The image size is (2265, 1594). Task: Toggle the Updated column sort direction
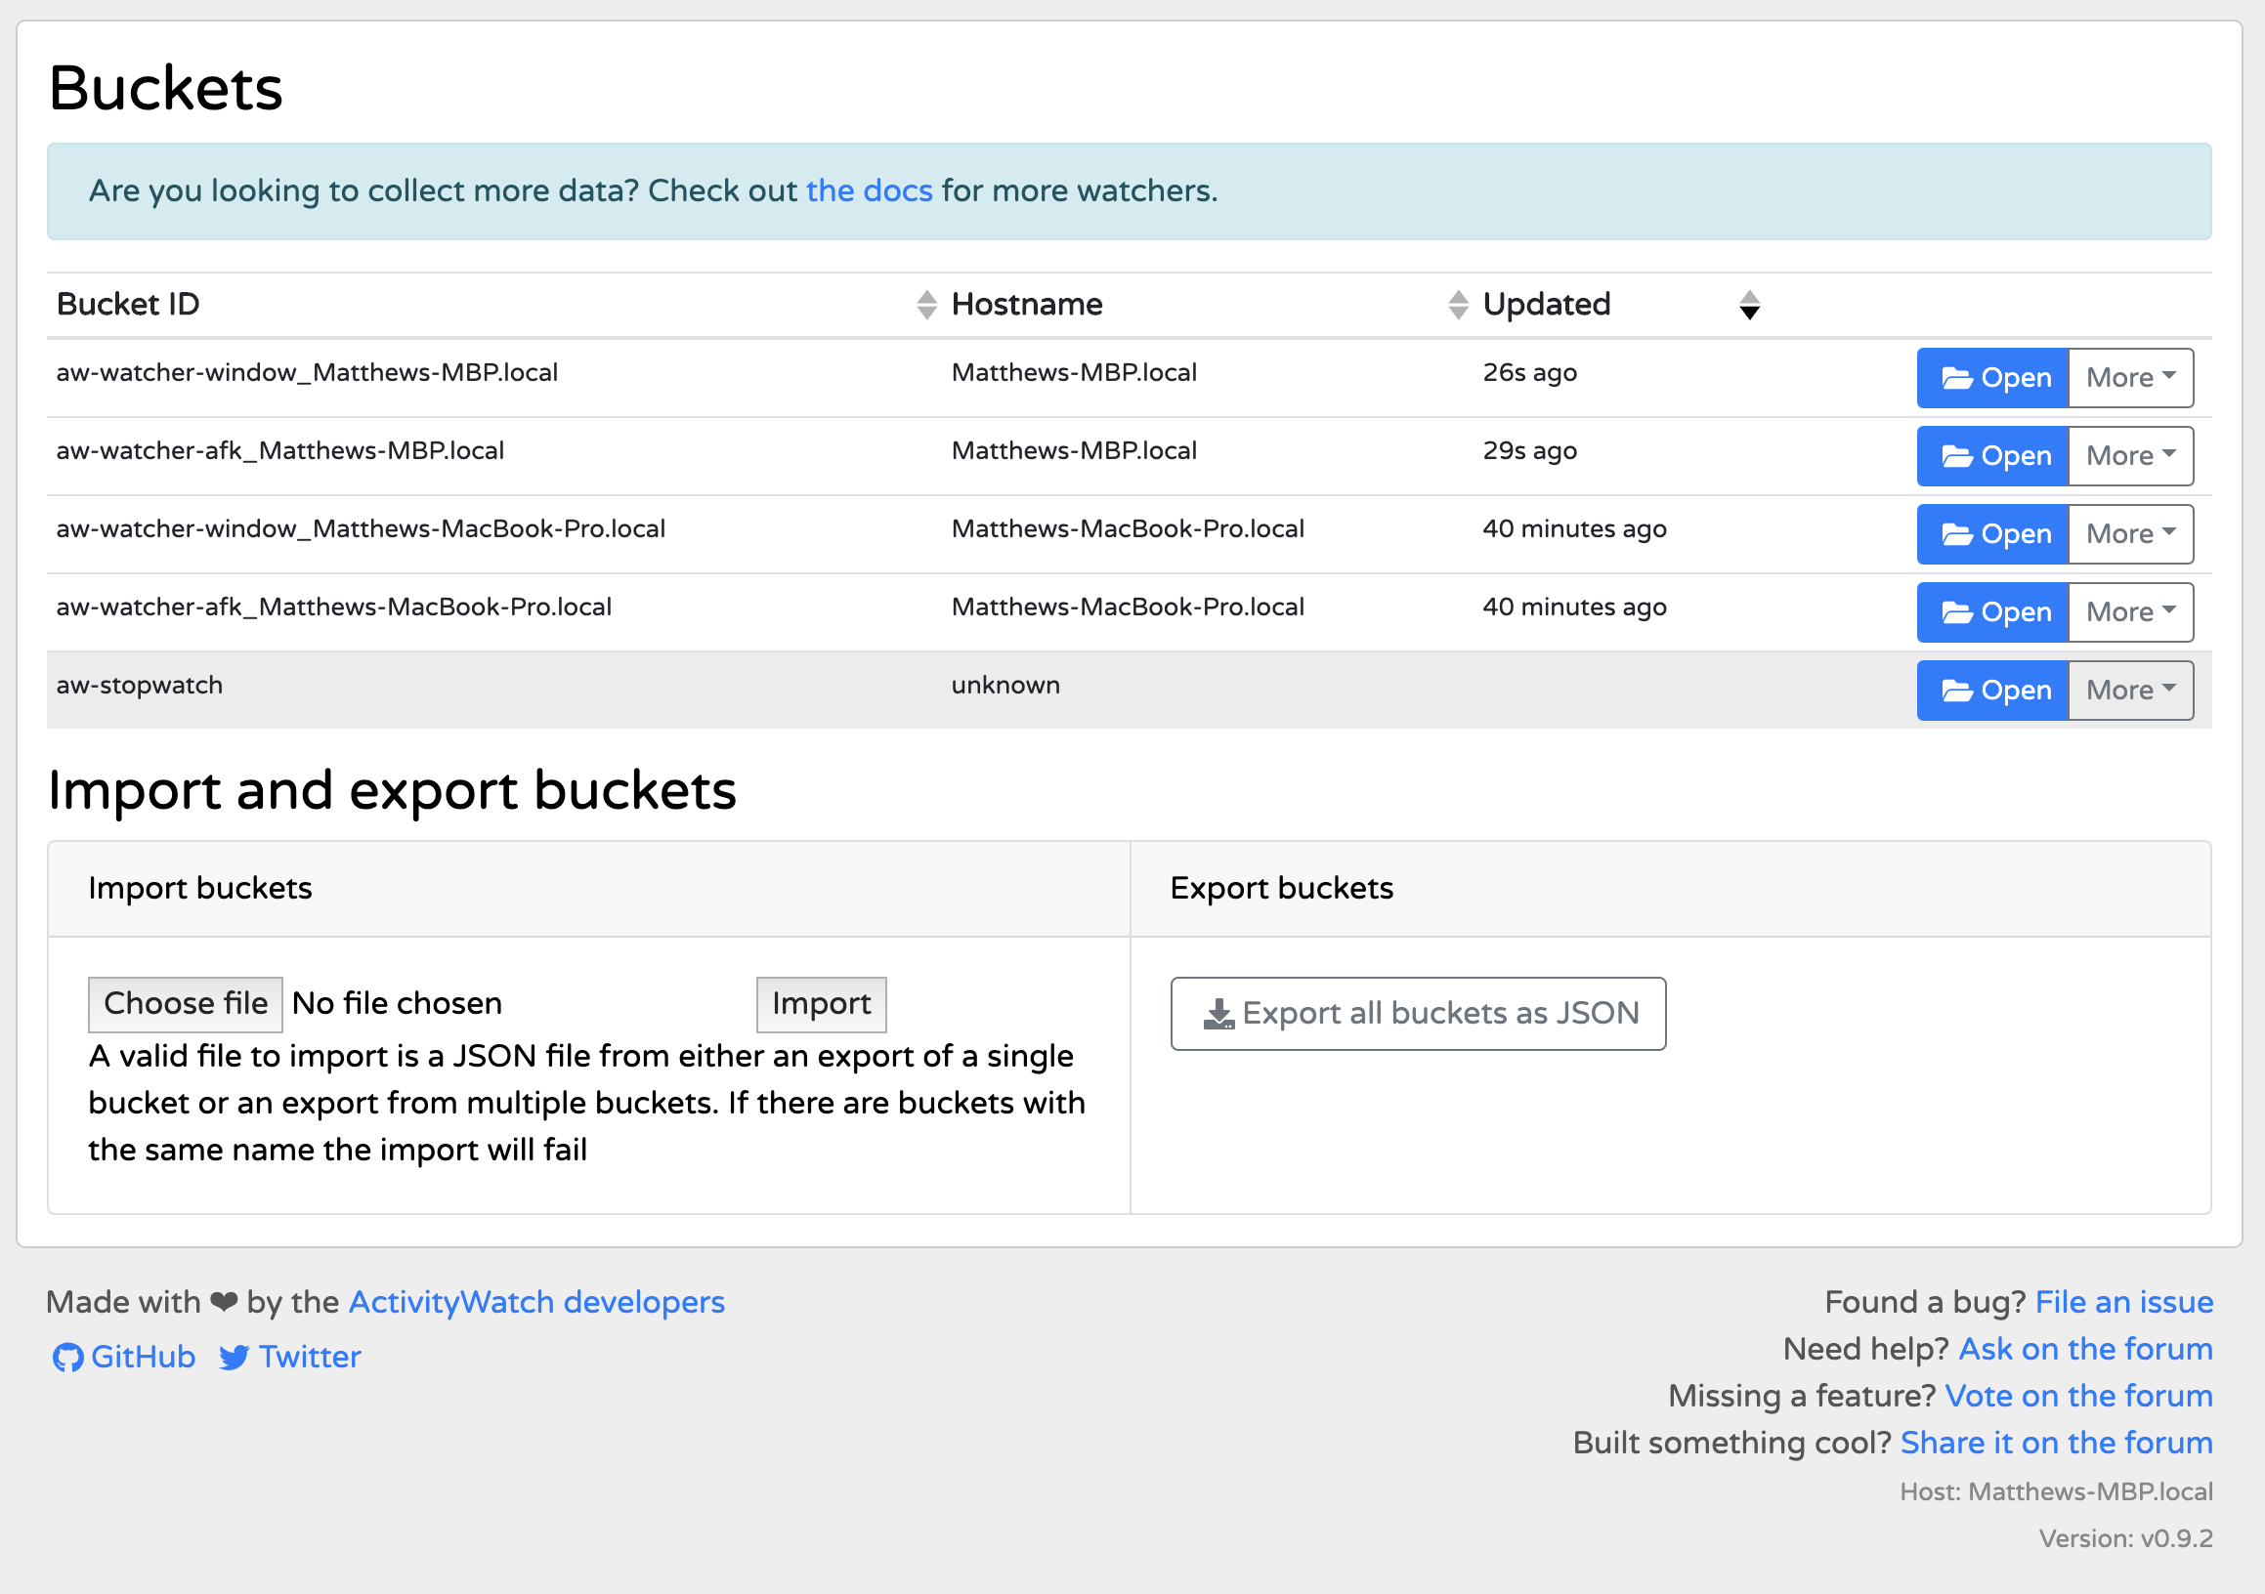click(1749, 305)
